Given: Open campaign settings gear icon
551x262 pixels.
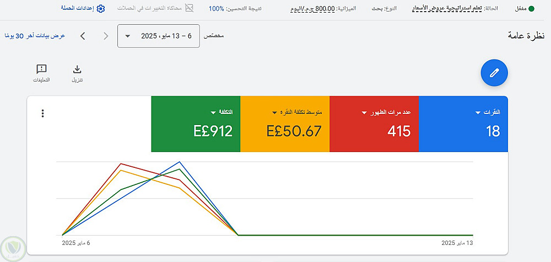Looking at the screenshot, I should (x=101, y=9).
